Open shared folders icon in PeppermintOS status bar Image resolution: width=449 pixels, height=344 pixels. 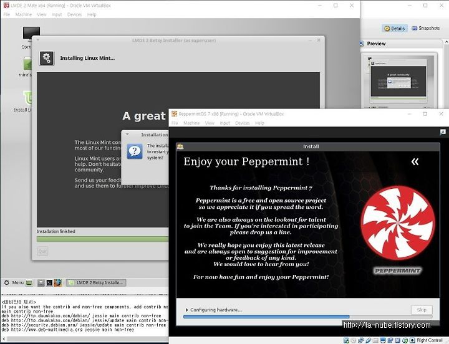point(375,340)
